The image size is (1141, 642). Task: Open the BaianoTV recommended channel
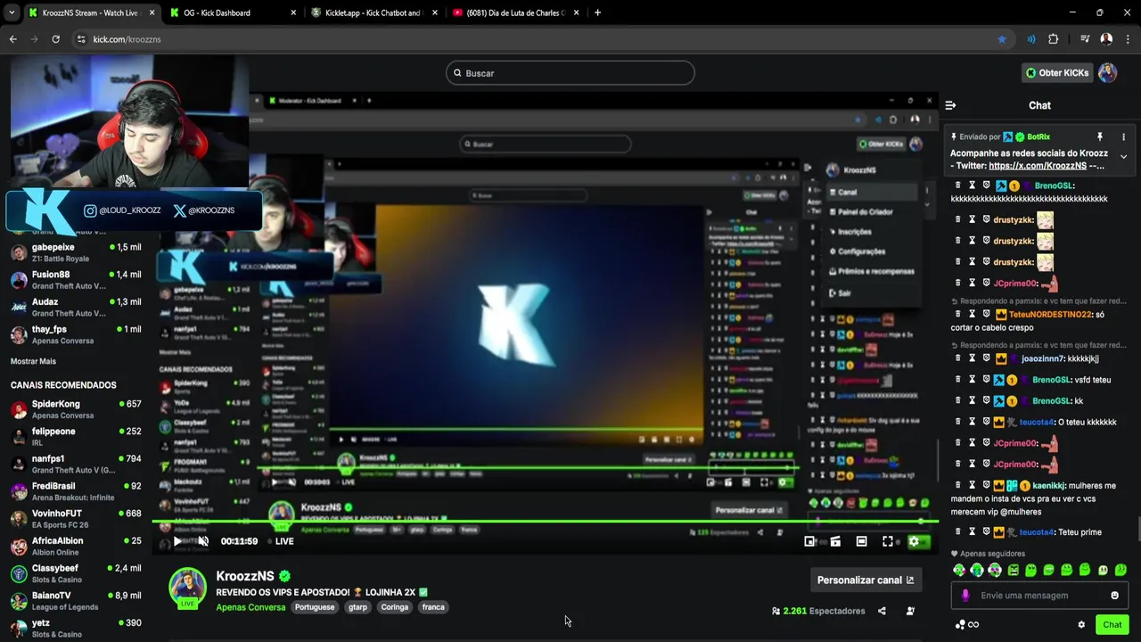(x=76, y=601)
